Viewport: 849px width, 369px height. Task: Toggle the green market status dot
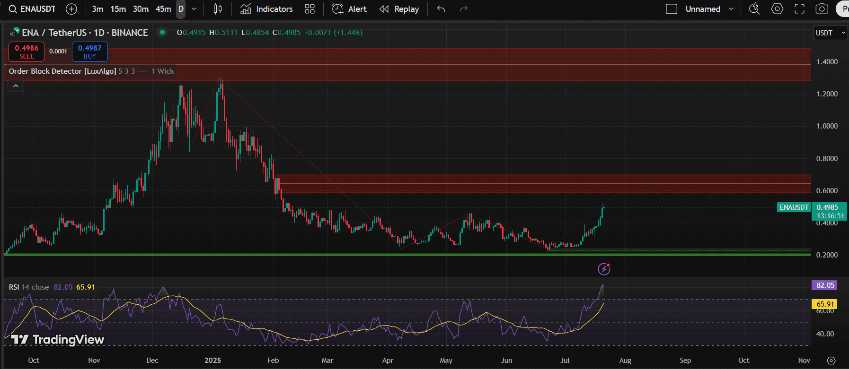point(162,33)
